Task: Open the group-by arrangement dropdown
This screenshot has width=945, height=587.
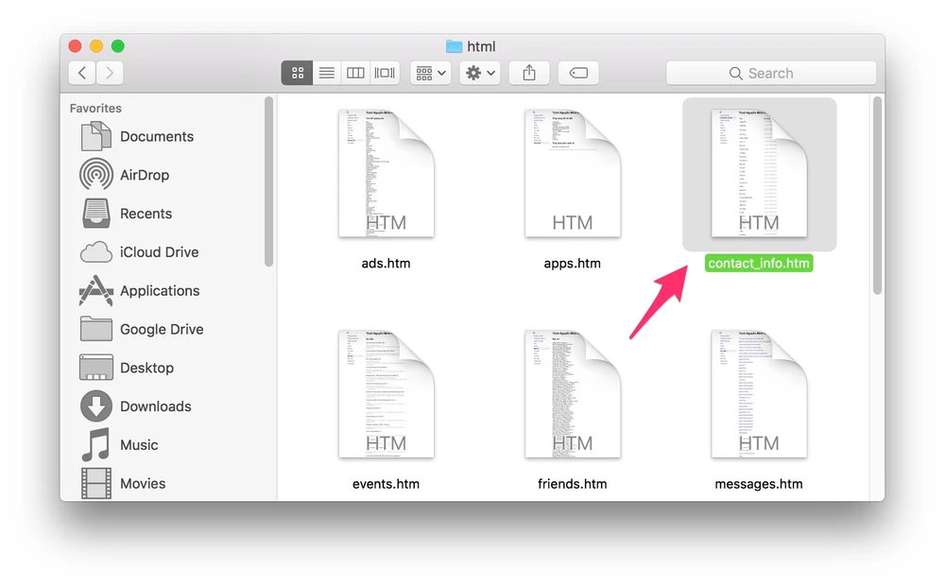Action: point(430,73)
